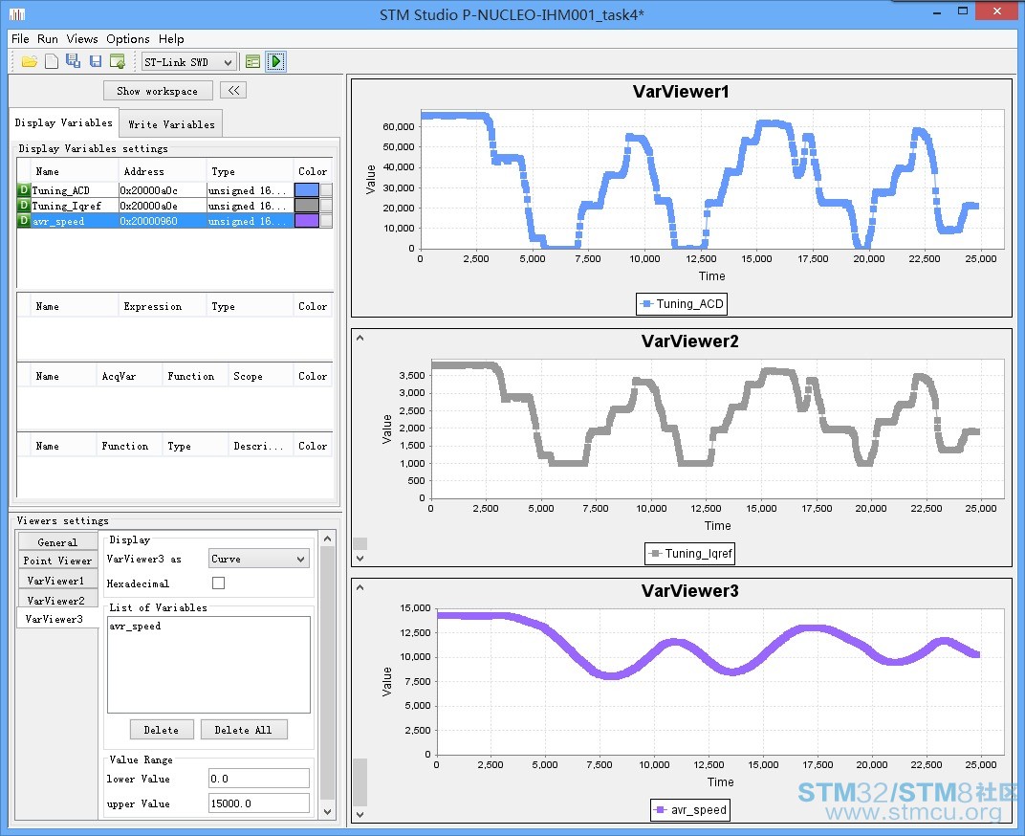
Task: Open the ST-Link SWD connection dropdown
Action: [189, 62]
